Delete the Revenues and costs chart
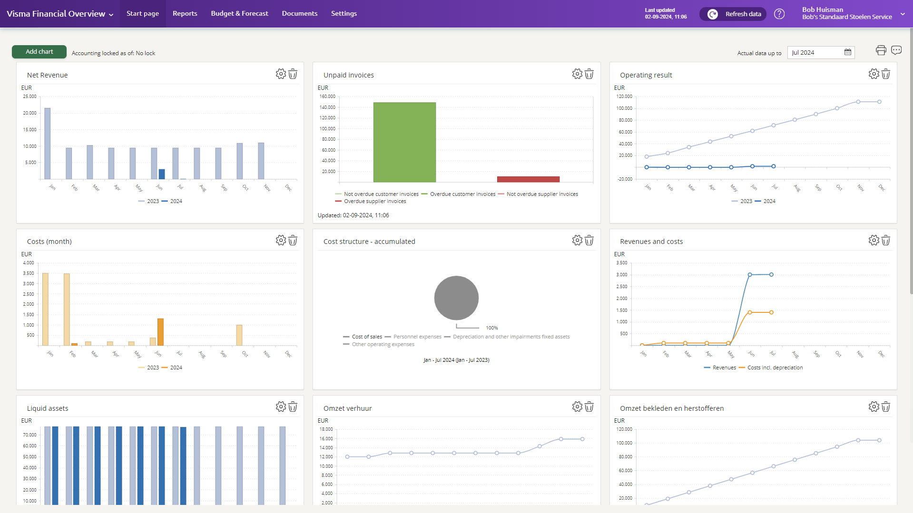 pos(886,241)
